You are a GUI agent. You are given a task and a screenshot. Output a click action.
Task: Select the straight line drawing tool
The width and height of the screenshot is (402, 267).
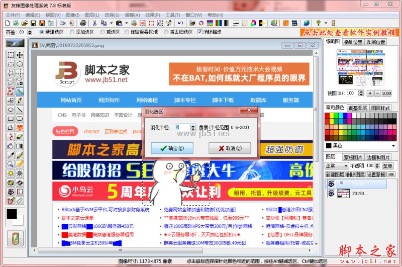click(20, 110)
